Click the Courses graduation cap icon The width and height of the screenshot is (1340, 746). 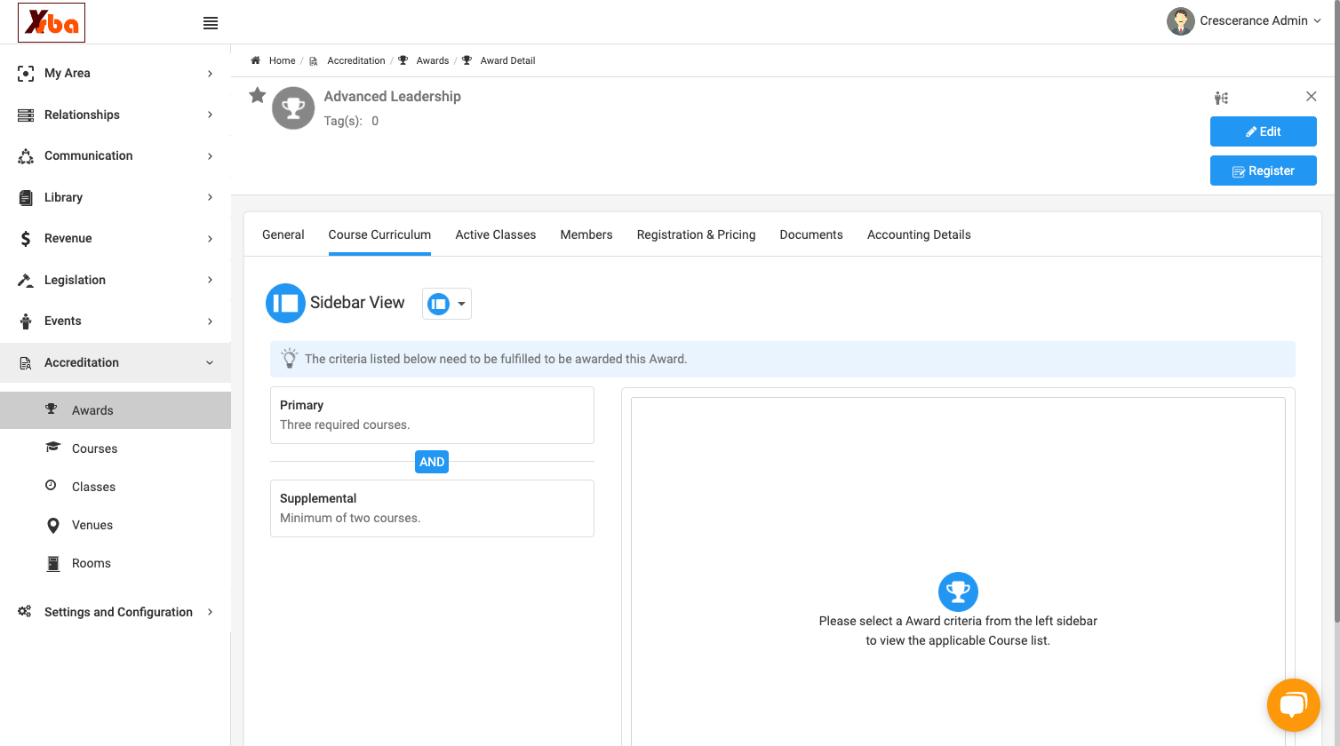point(52,448)
